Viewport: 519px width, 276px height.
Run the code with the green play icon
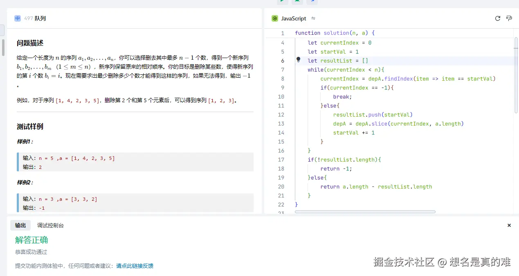282,2
